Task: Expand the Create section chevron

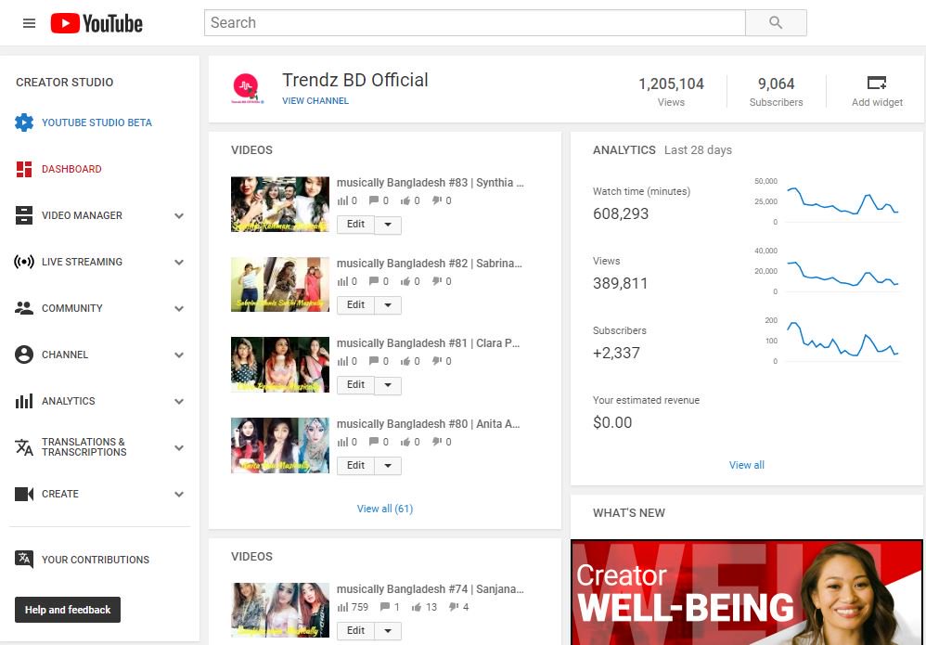Action: (179, 495)
